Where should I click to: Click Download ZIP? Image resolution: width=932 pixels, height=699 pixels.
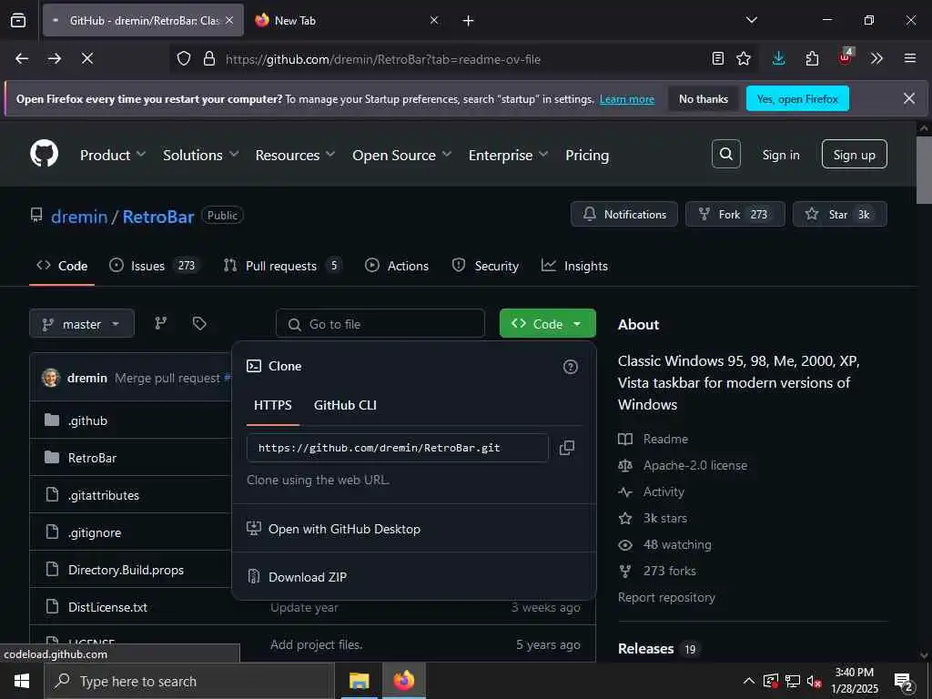(308, 576)
